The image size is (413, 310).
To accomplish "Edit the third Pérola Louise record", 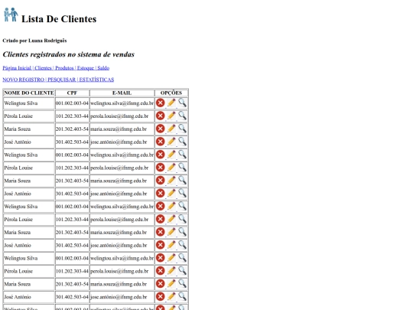I will click(x=171, y=219).
